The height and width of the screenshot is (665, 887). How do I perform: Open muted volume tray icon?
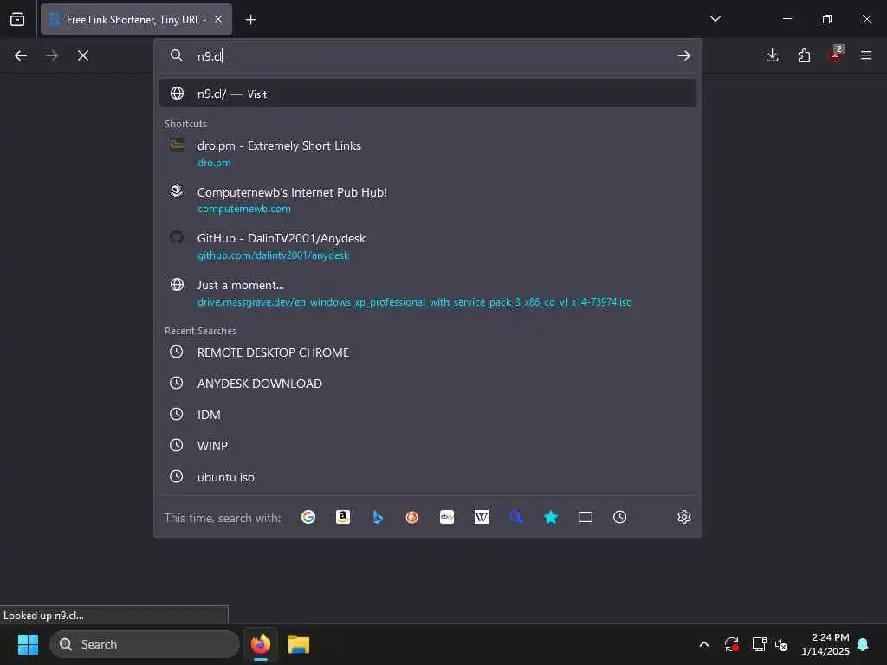pyautogui.click(x=782, y=644)
